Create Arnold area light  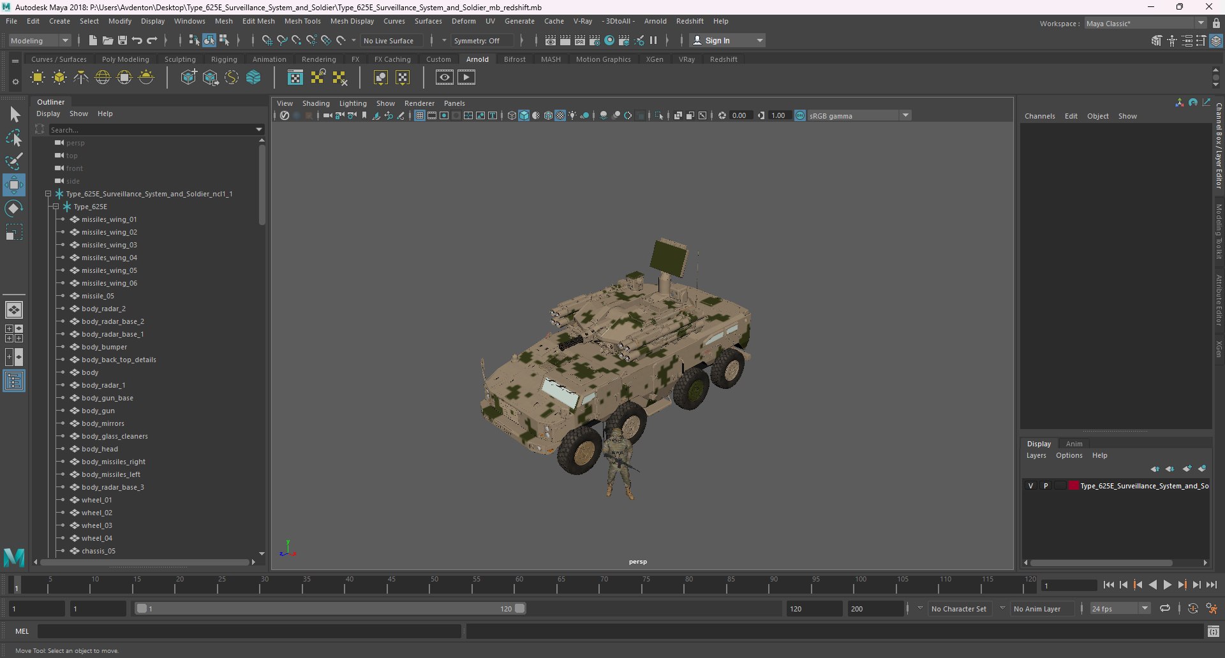click(x=38, y=78)
